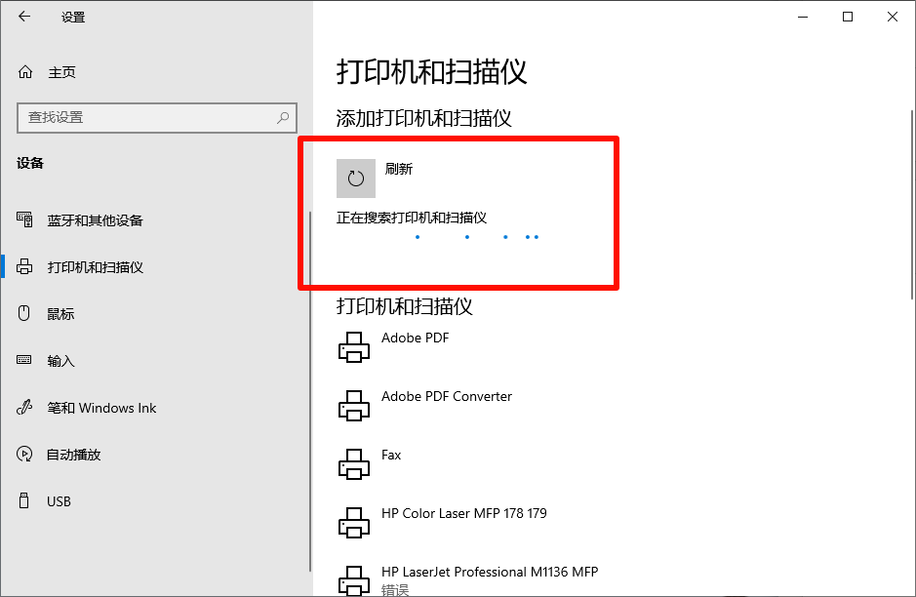Viewport: 916px width, 597px height.
Task: Maximize the Settings window
Action: (848, 17)
